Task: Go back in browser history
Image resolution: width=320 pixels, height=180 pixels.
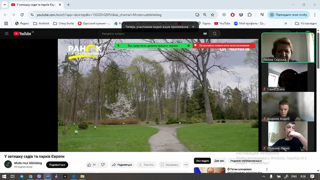Action: pos(5,15)
